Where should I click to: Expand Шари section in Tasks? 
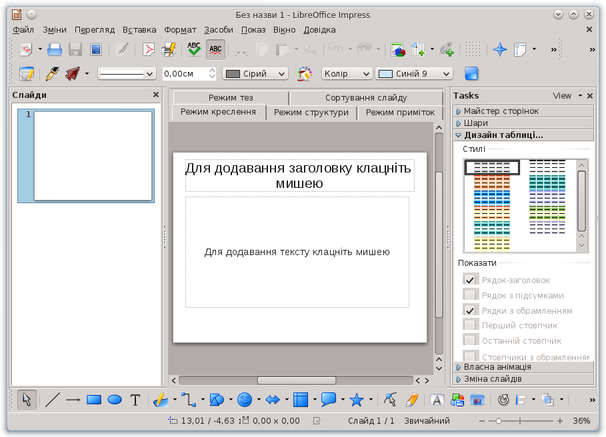(x=523, y=123)
